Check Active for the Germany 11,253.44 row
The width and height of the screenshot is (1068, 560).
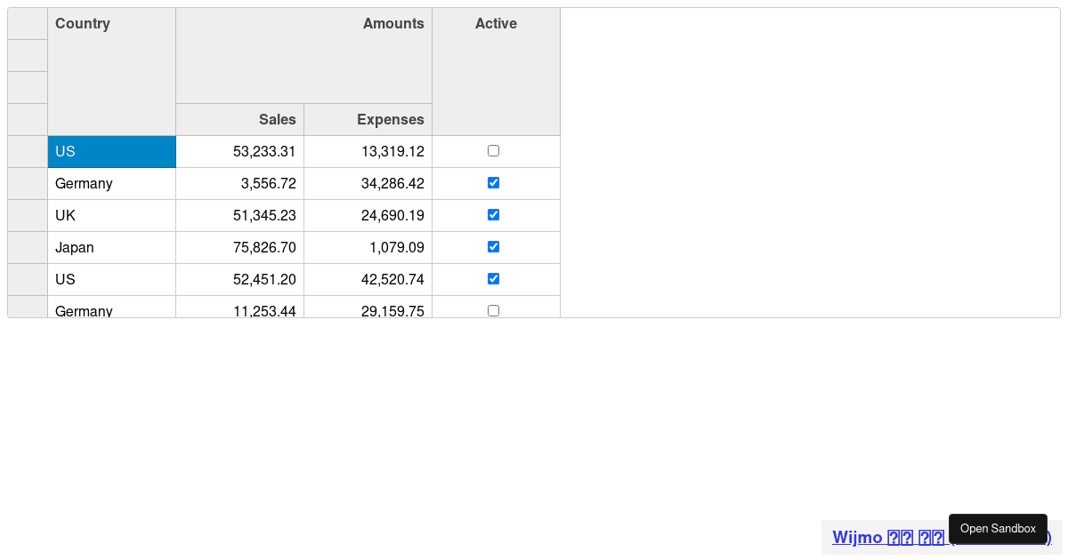pyautogui.click(x=493, y=310)
